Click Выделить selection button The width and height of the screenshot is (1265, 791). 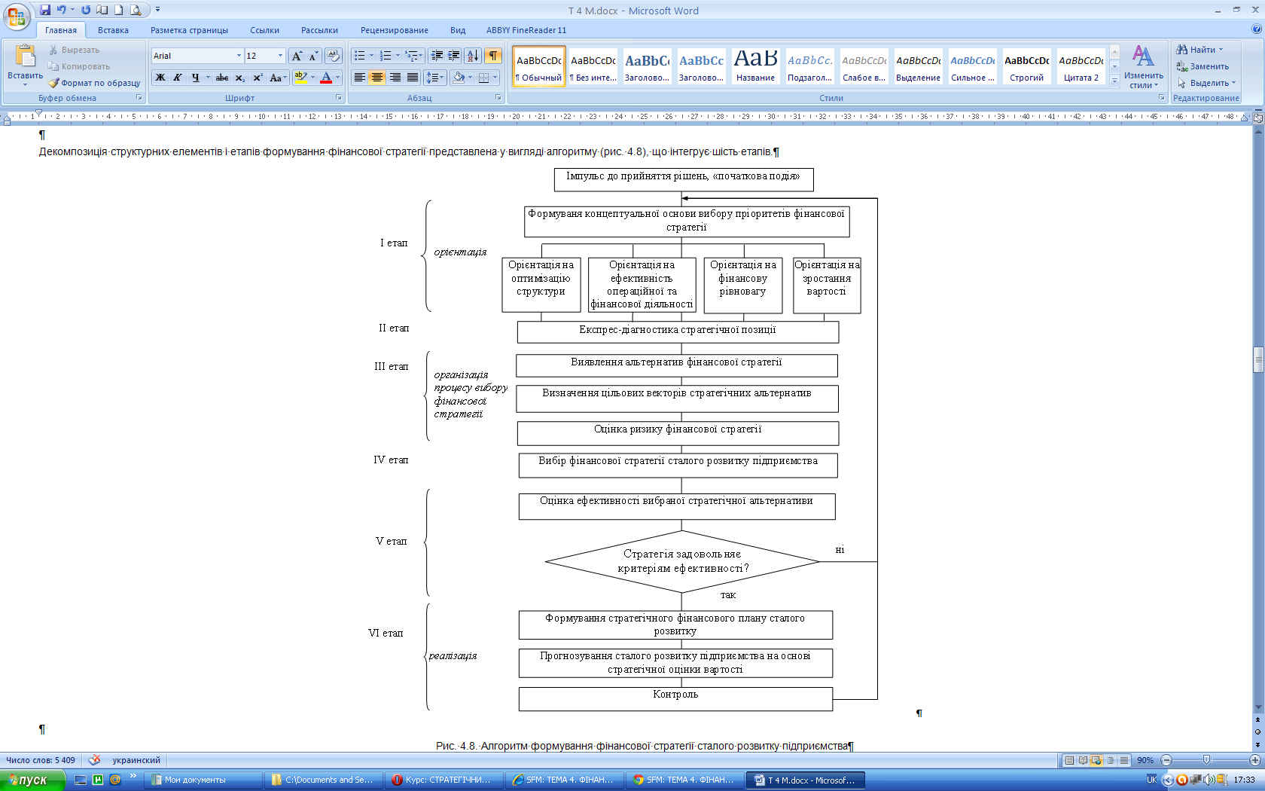1206,83
